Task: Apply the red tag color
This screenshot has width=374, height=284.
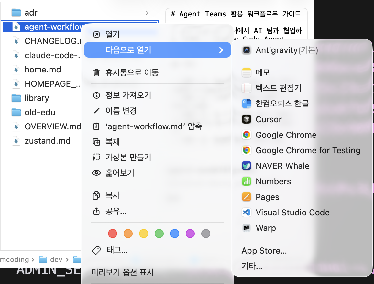Action: pyautogui.click(x=113, y=234)
